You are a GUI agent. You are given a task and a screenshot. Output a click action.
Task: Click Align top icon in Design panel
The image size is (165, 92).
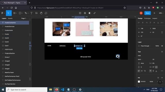[151, 23]
